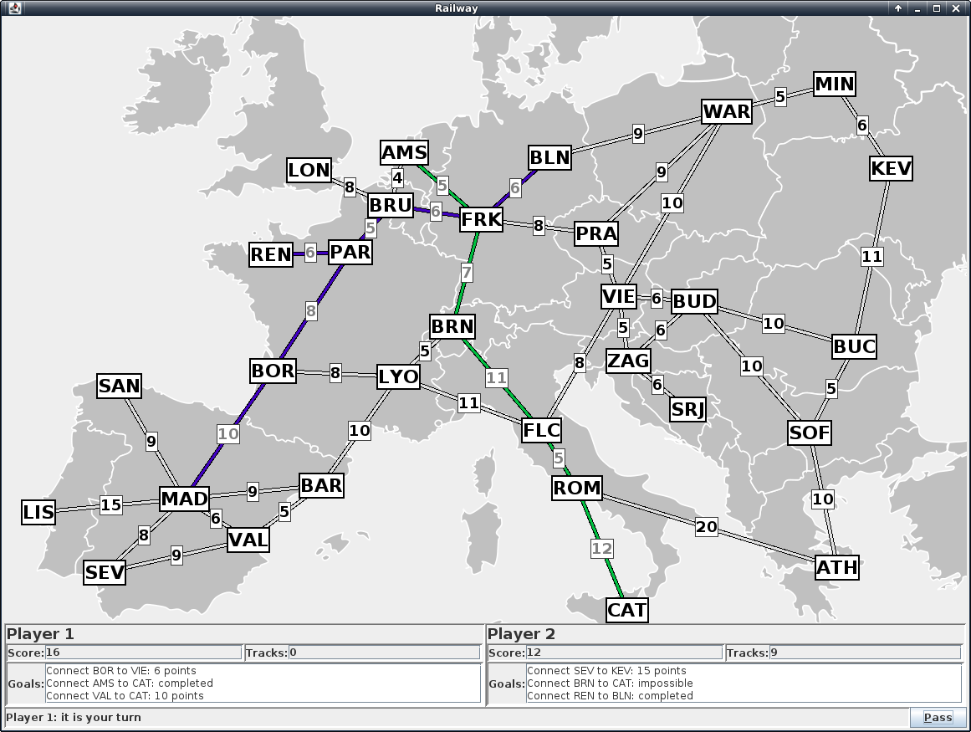This screenshot has height=732, width=971.
Task: Click the FRK city station
Action: (x=481, y=220)
